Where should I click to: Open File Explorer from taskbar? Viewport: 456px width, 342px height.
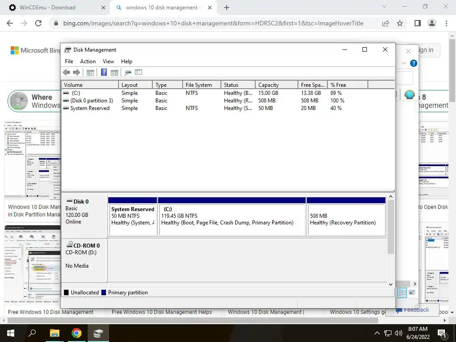click(x=54, y=333)
